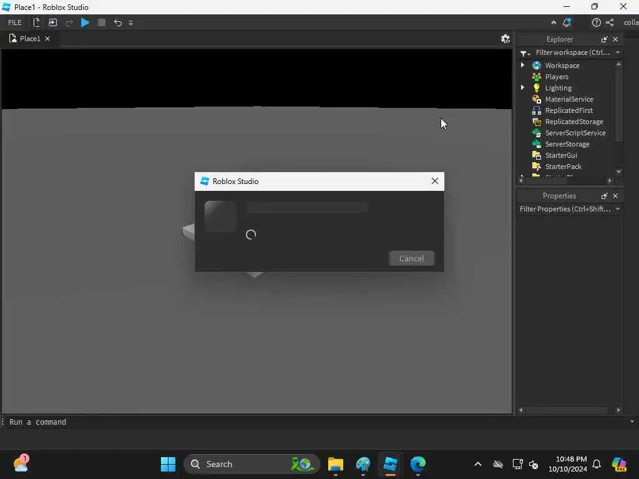Screen dimensions: 639x479
Task: Open the command bar history dropdown
Action: 632,422
